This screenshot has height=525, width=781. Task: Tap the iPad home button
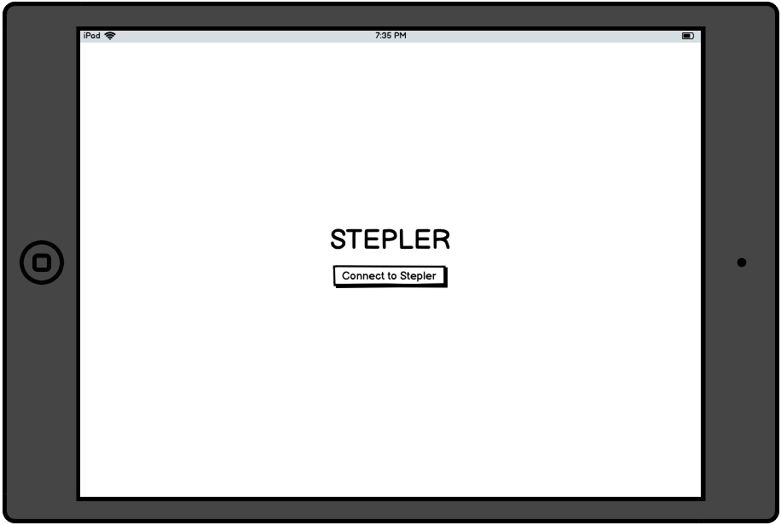[x=42, y=262]
